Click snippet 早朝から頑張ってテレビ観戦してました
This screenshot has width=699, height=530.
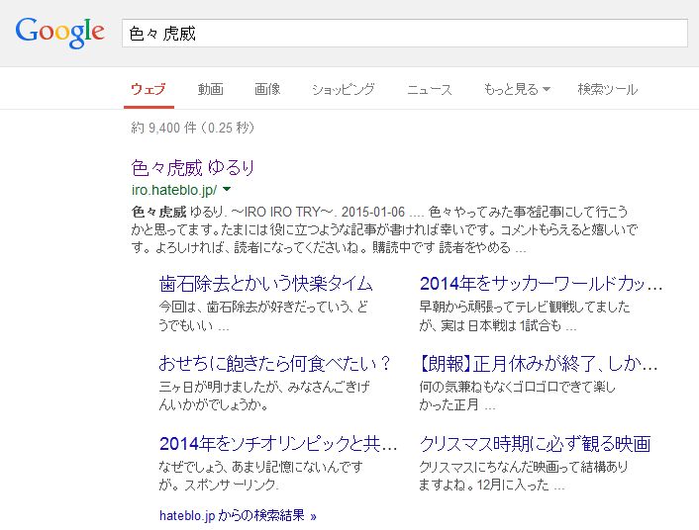click(x=525, y=316)
